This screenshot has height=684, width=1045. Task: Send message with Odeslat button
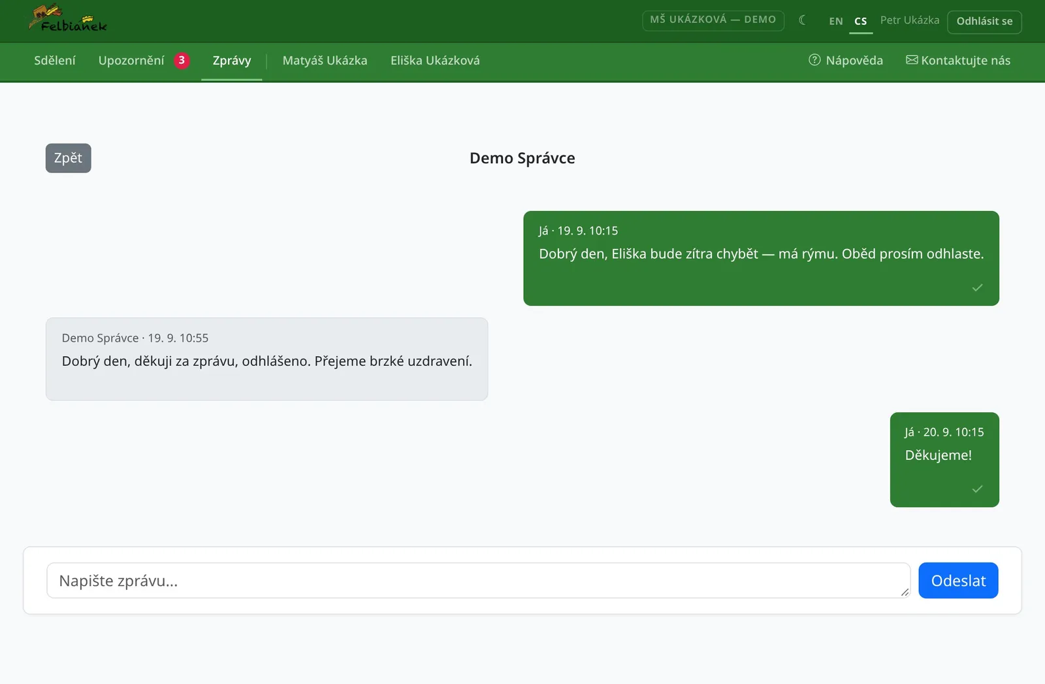click(x=958, y=580)
